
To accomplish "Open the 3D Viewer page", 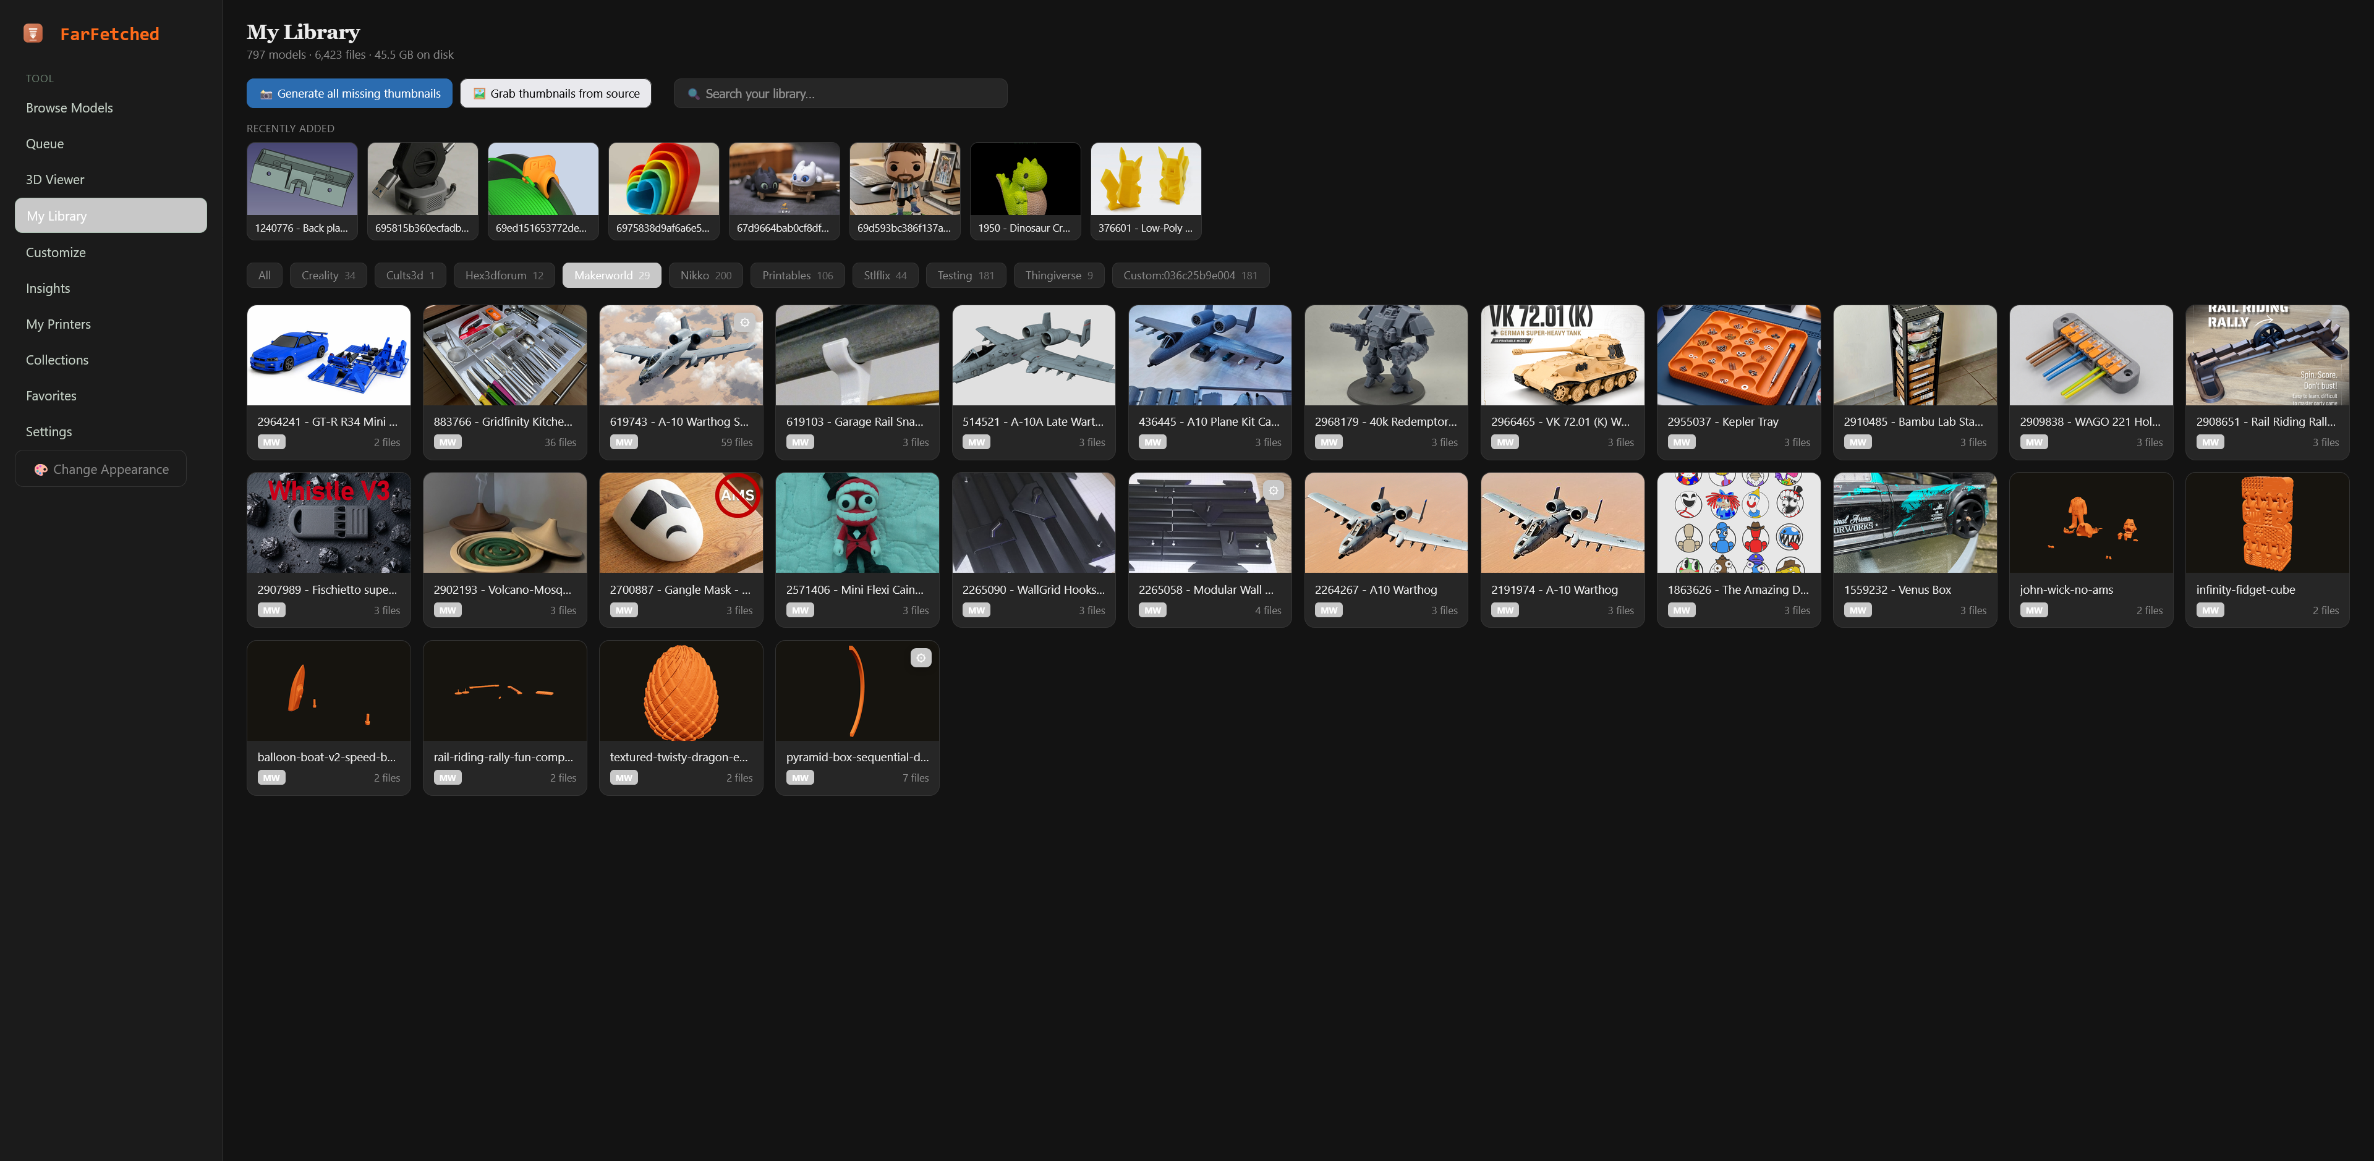I will point(111,180).
